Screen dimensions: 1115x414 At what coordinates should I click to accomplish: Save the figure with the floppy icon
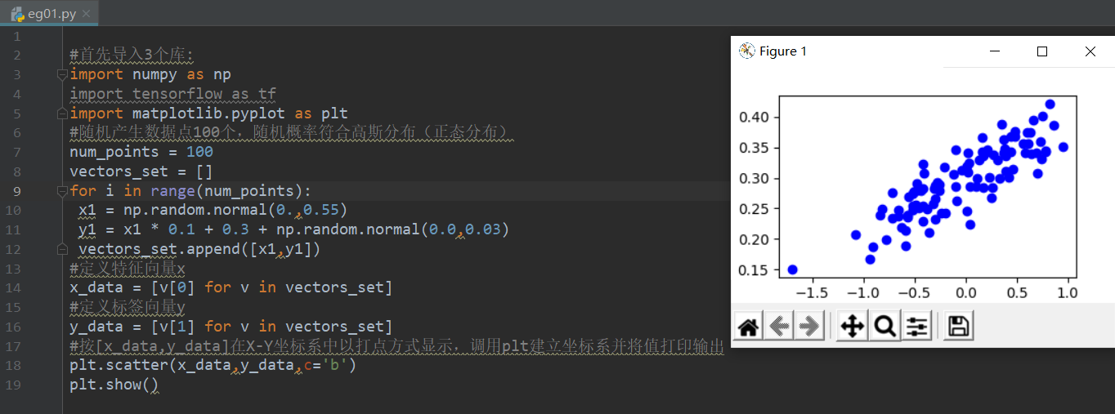point(958,327)
